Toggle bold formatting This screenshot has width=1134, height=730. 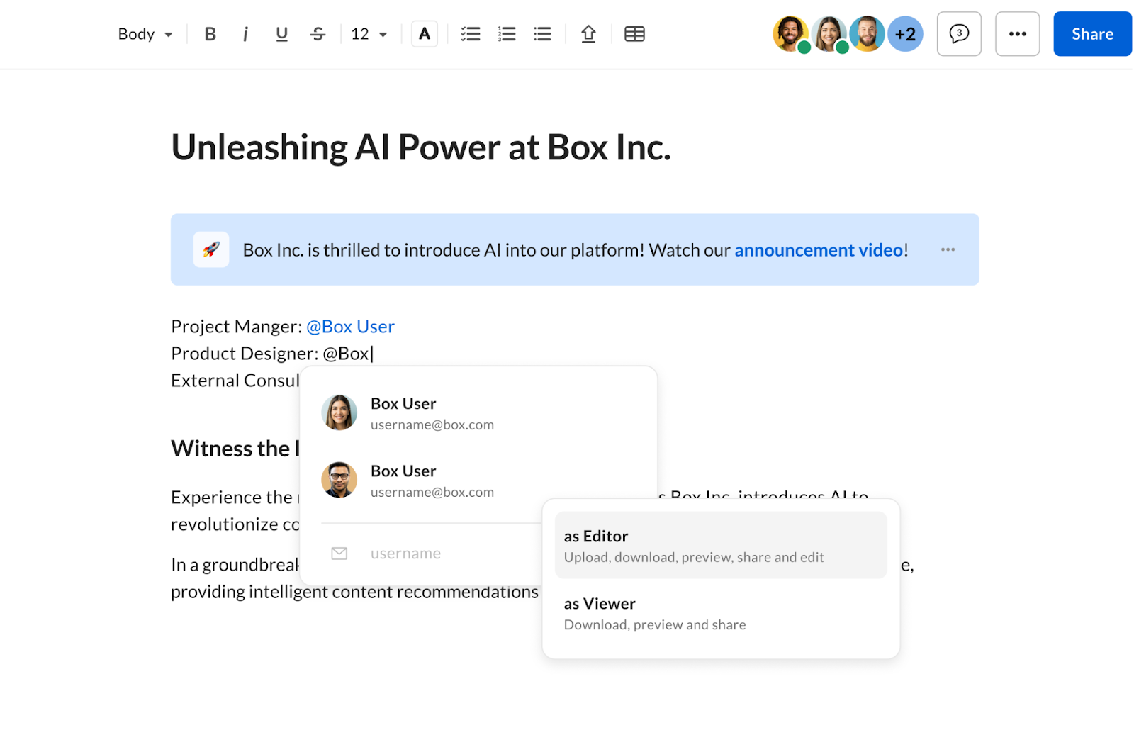coord(210,34)
